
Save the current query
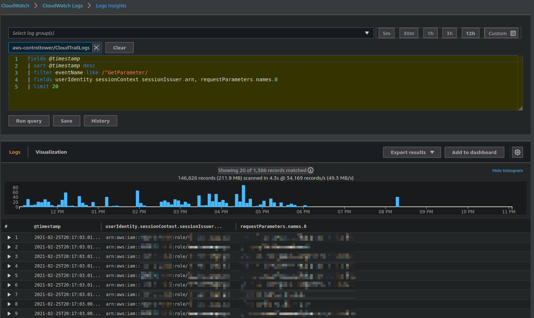pos(67,121)
